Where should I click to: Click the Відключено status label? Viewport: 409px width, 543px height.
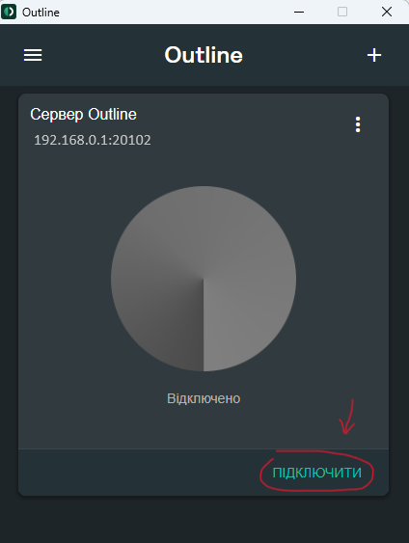click(204, 398)
